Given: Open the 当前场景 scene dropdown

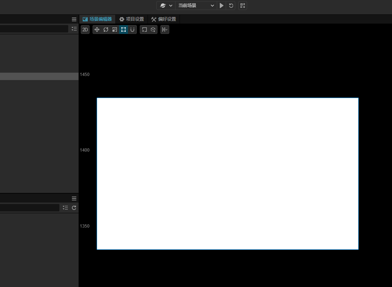Looking at the screenshot, I should coord(196,6).
